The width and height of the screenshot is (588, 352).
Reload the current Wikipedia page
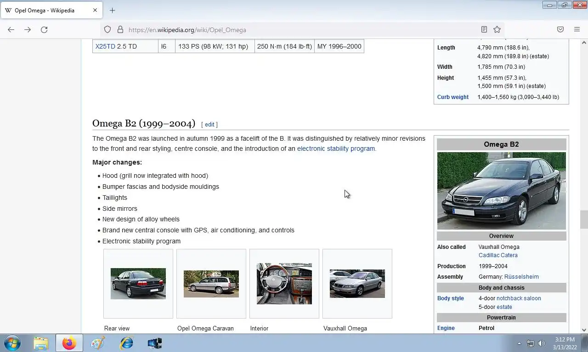click(44, 29)
